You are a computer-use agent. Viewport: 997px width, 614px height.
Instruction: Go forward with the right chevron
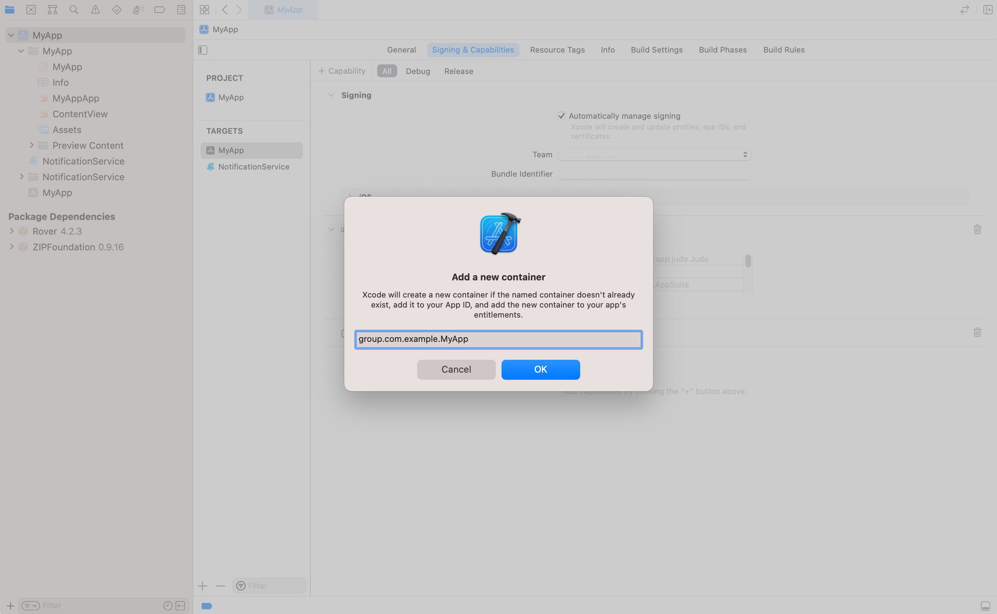point(239,9)
